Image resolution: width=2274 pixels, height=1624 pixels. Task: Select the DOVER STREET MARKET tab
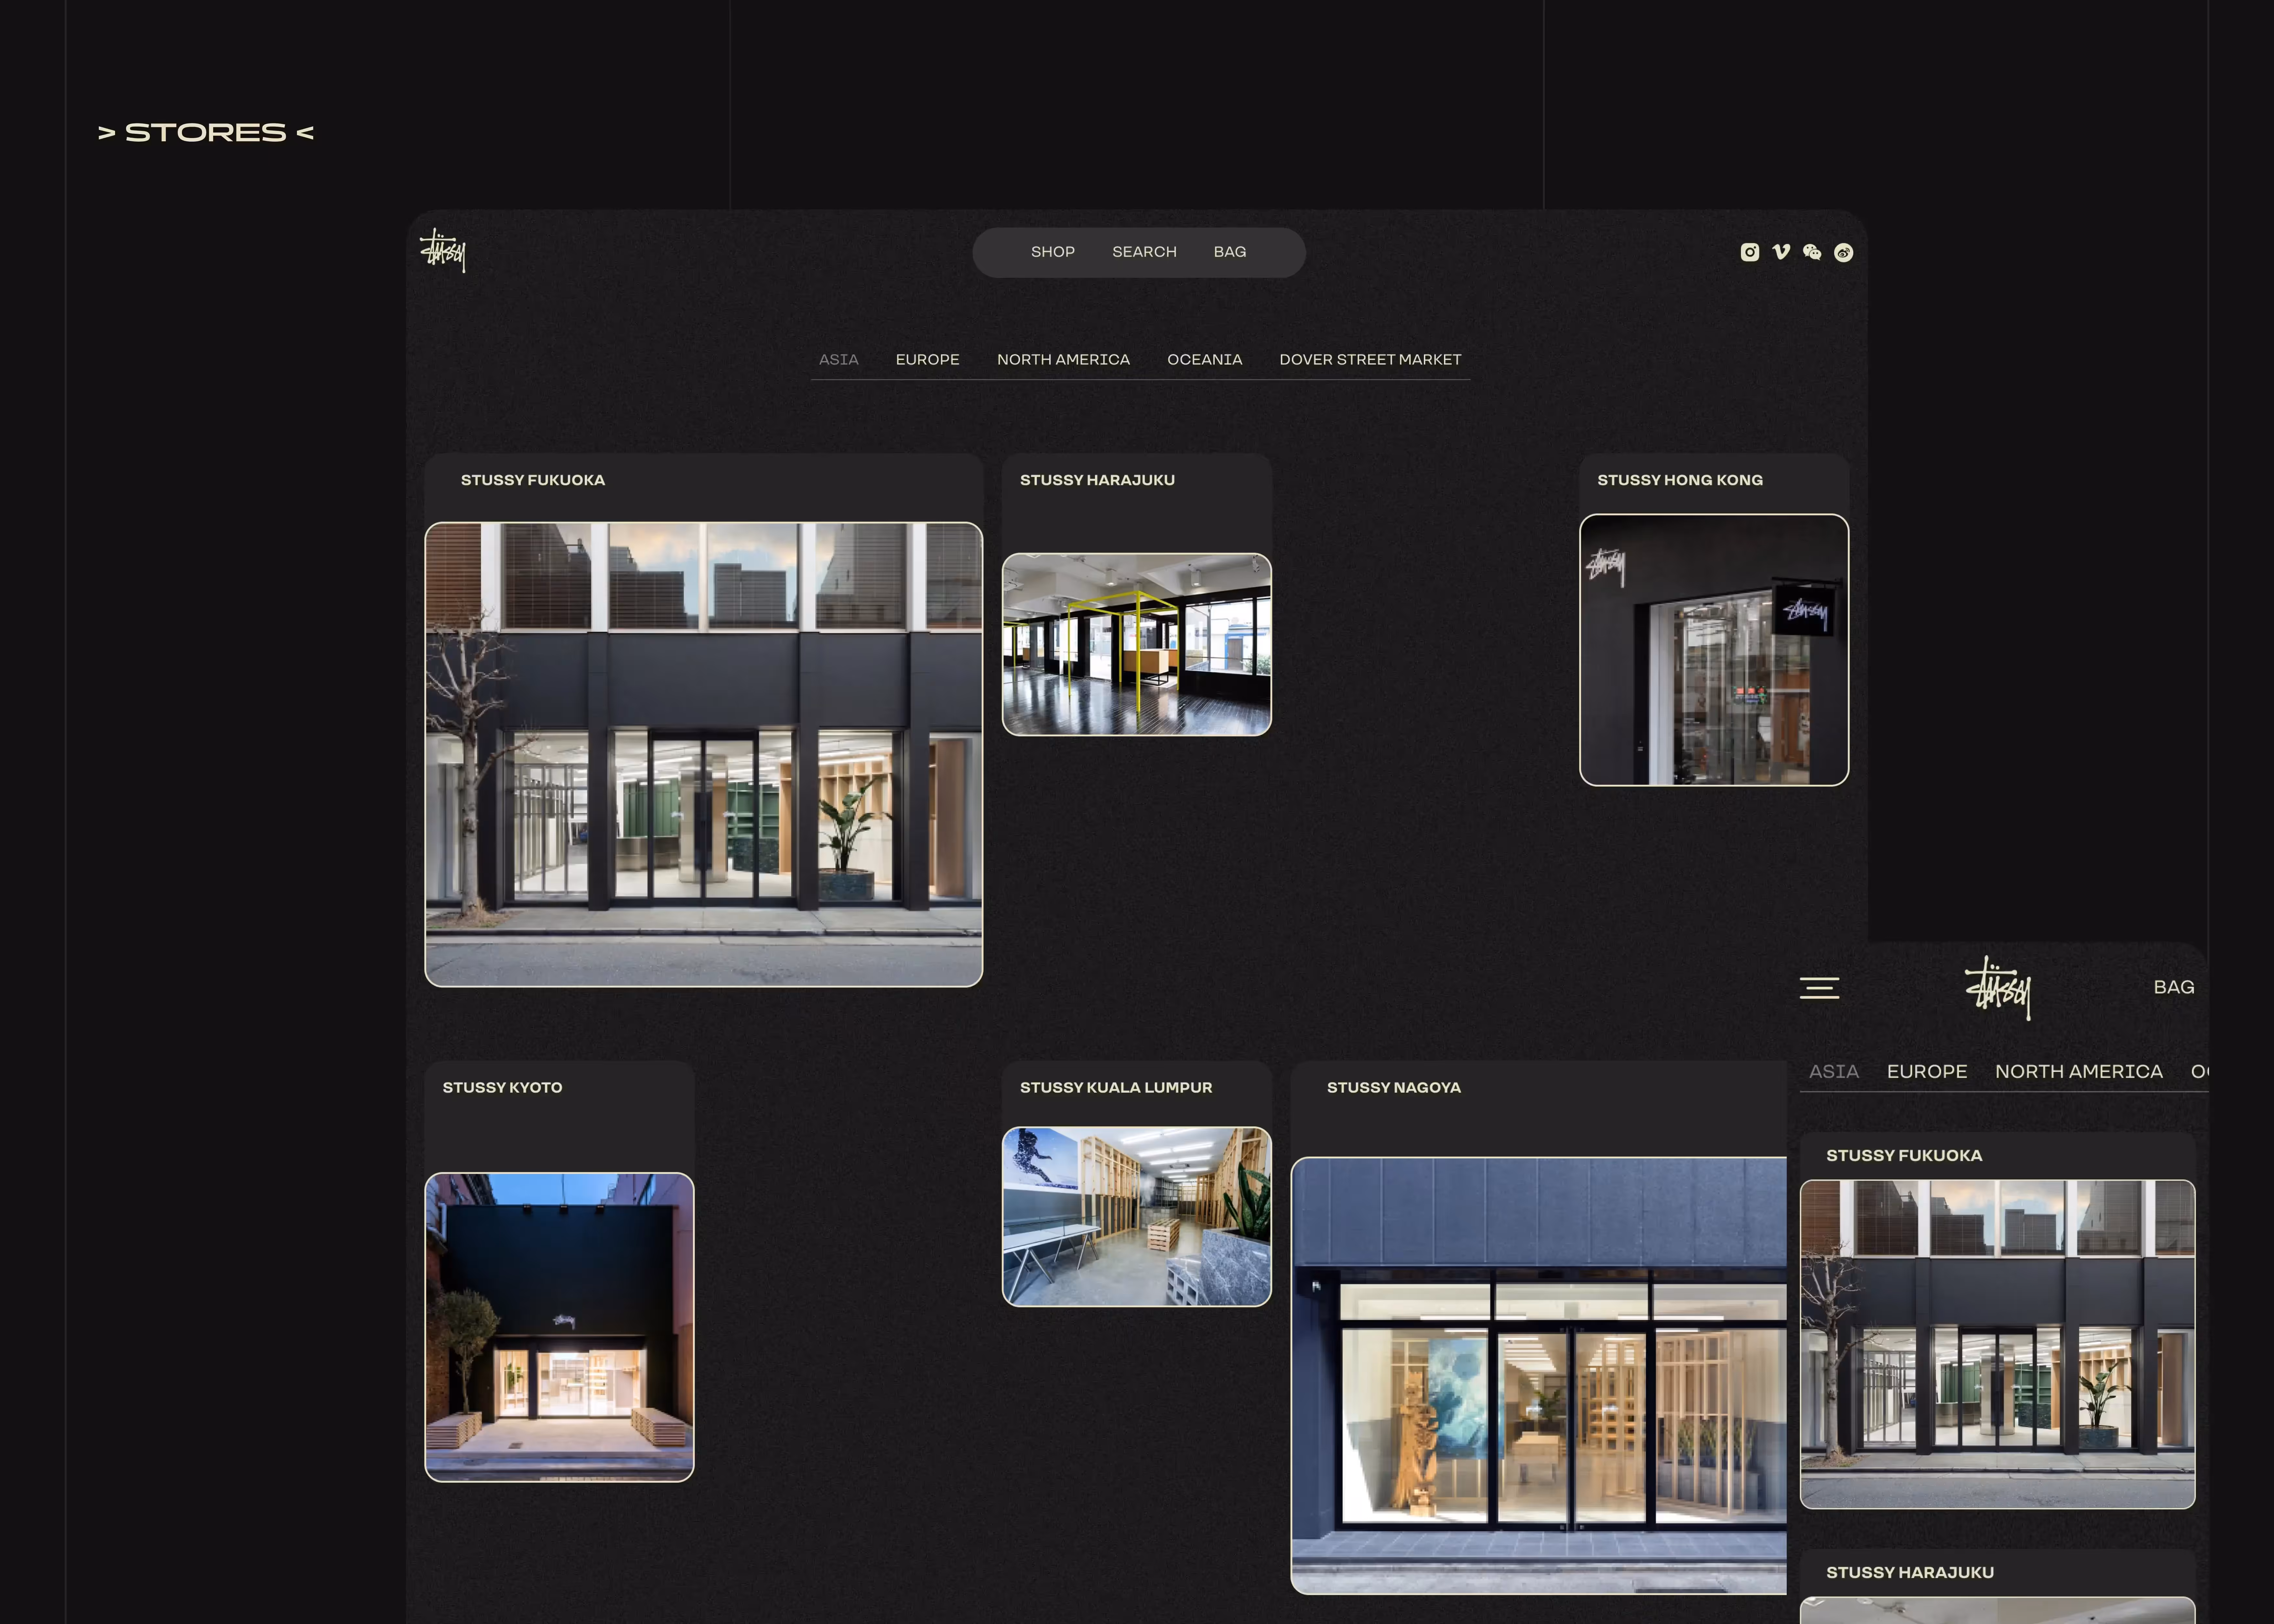(1370, 359)
